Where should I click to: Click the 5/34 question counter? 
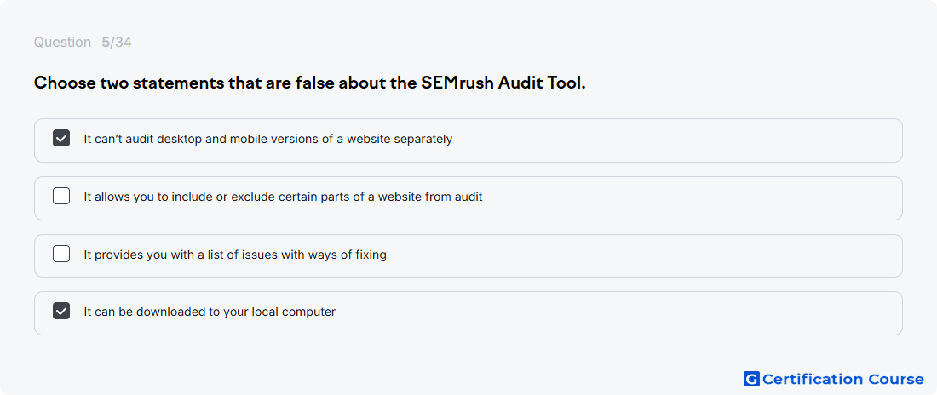click(x=117, y=43)
